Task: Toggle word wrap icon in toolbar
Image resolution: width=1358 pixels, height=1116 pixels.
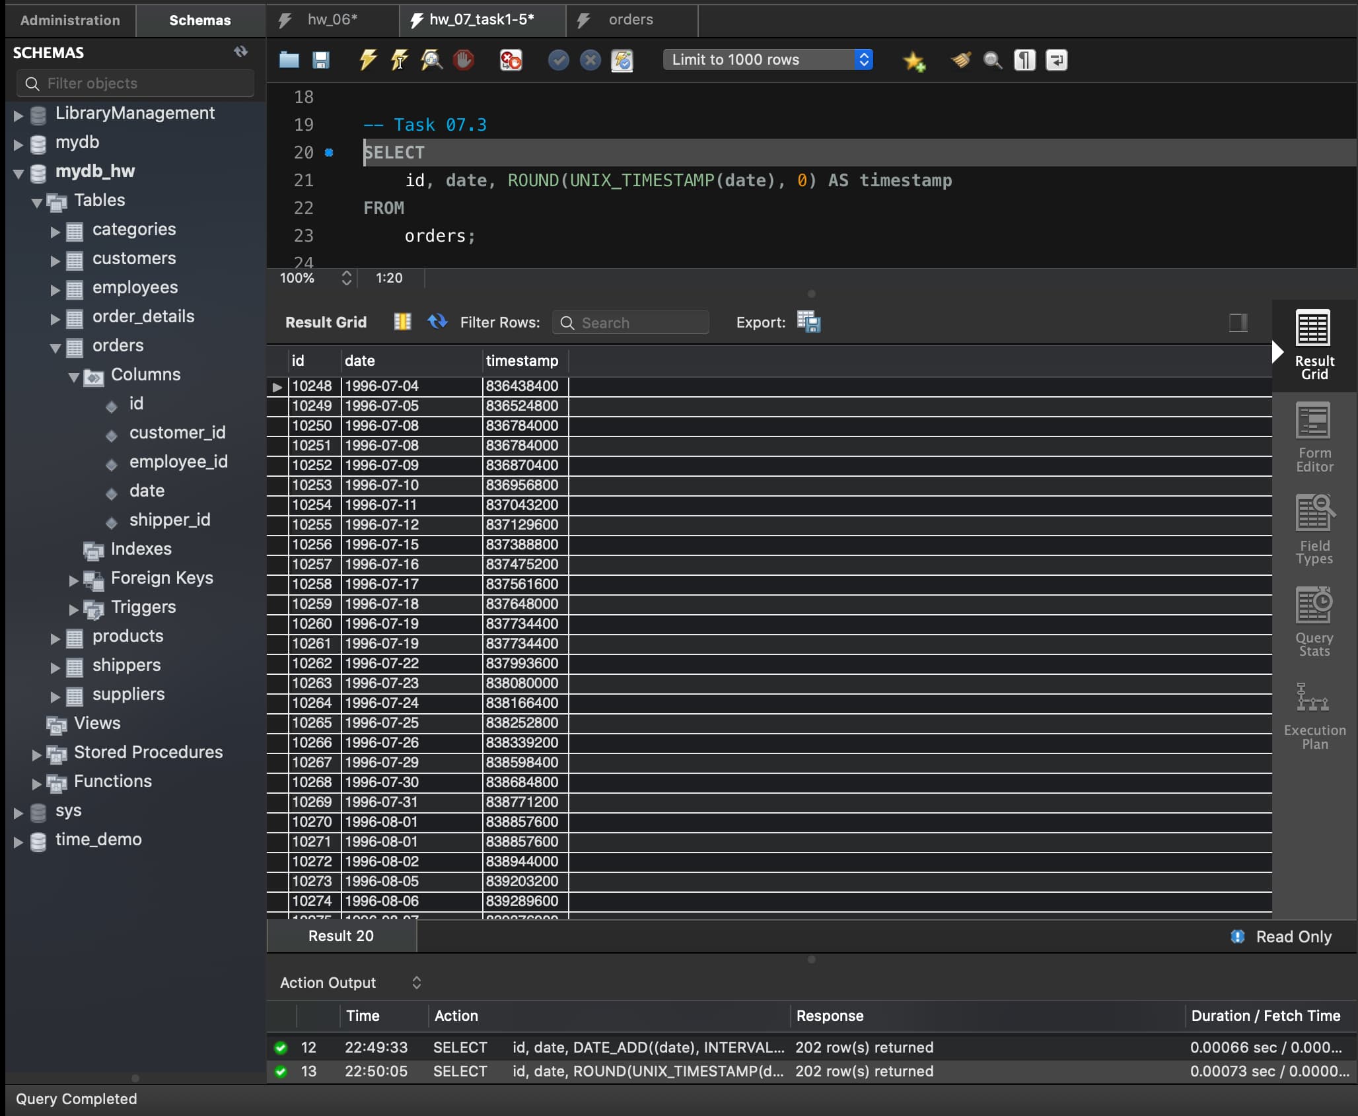Action: pyautogui.click(x=1056, y=60)
